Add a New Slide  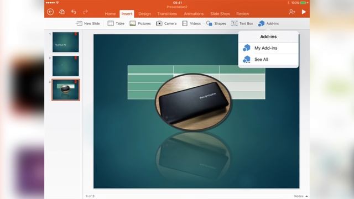(x=88, y=23)
